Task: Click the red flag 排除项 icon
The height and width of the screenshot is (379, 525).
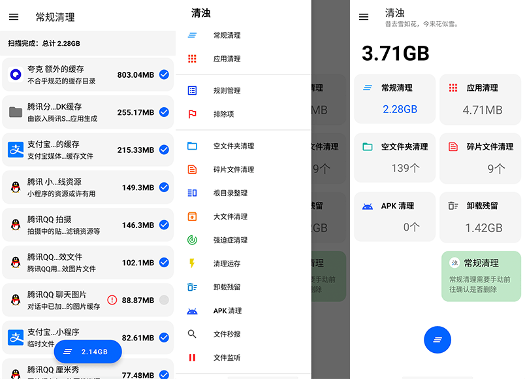Action: pos(192,114)
